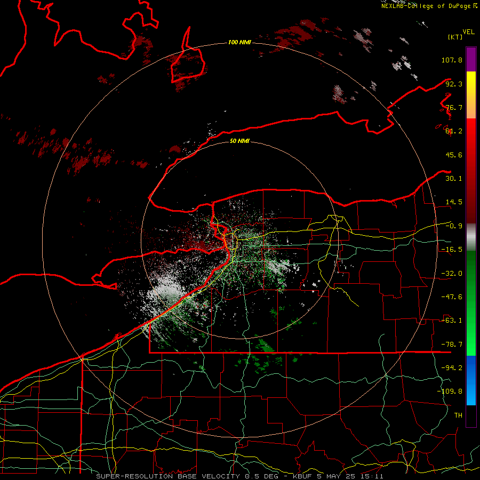Click the 30.1 value on velocity scale
The height and width of the screenshot is (480, 480).
coord(454,179)
